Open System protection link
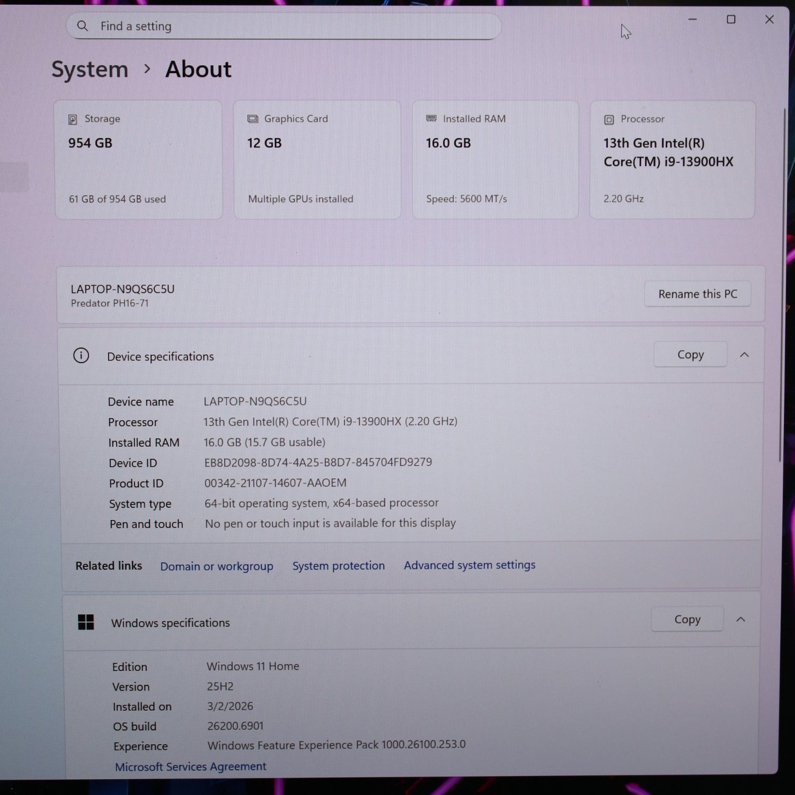 click(x=339, y=566)
